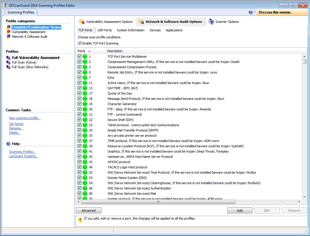This screenshot has width=310, height=236.
Task: Click the Full Scan (Active) profile icon
Action: pyautogui.click(x=8, y=62)
